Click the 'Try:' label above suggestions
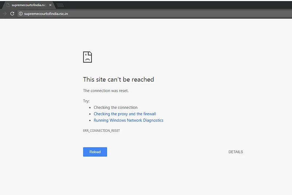Screen dimensions: 292x195 86,101
